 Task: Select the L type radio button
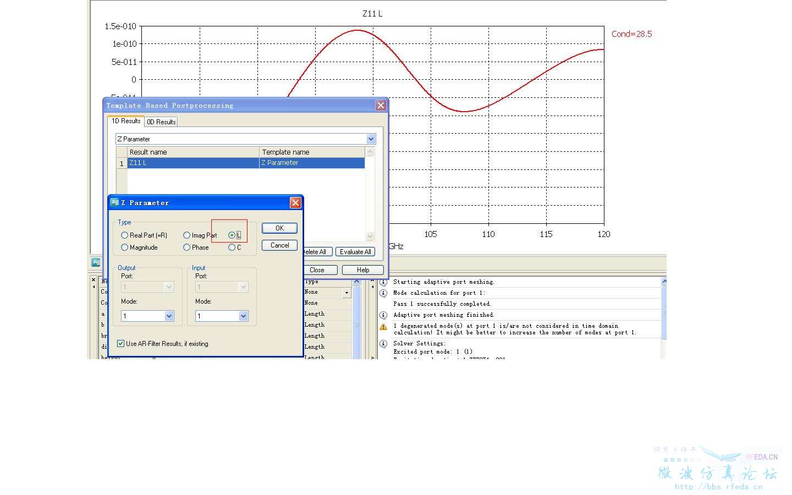click(x=232, y=235)
